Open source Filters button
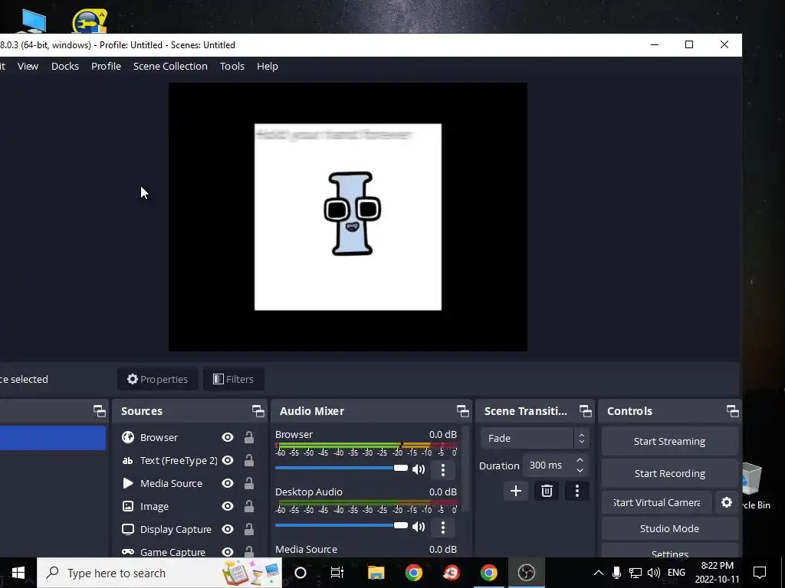 (x=233, y=380)
